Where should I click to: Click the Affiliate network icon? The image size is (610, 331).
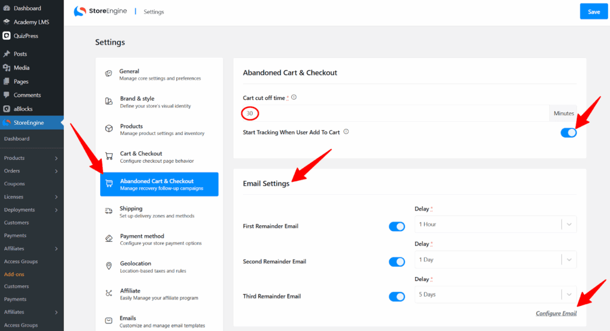(109, 294)
